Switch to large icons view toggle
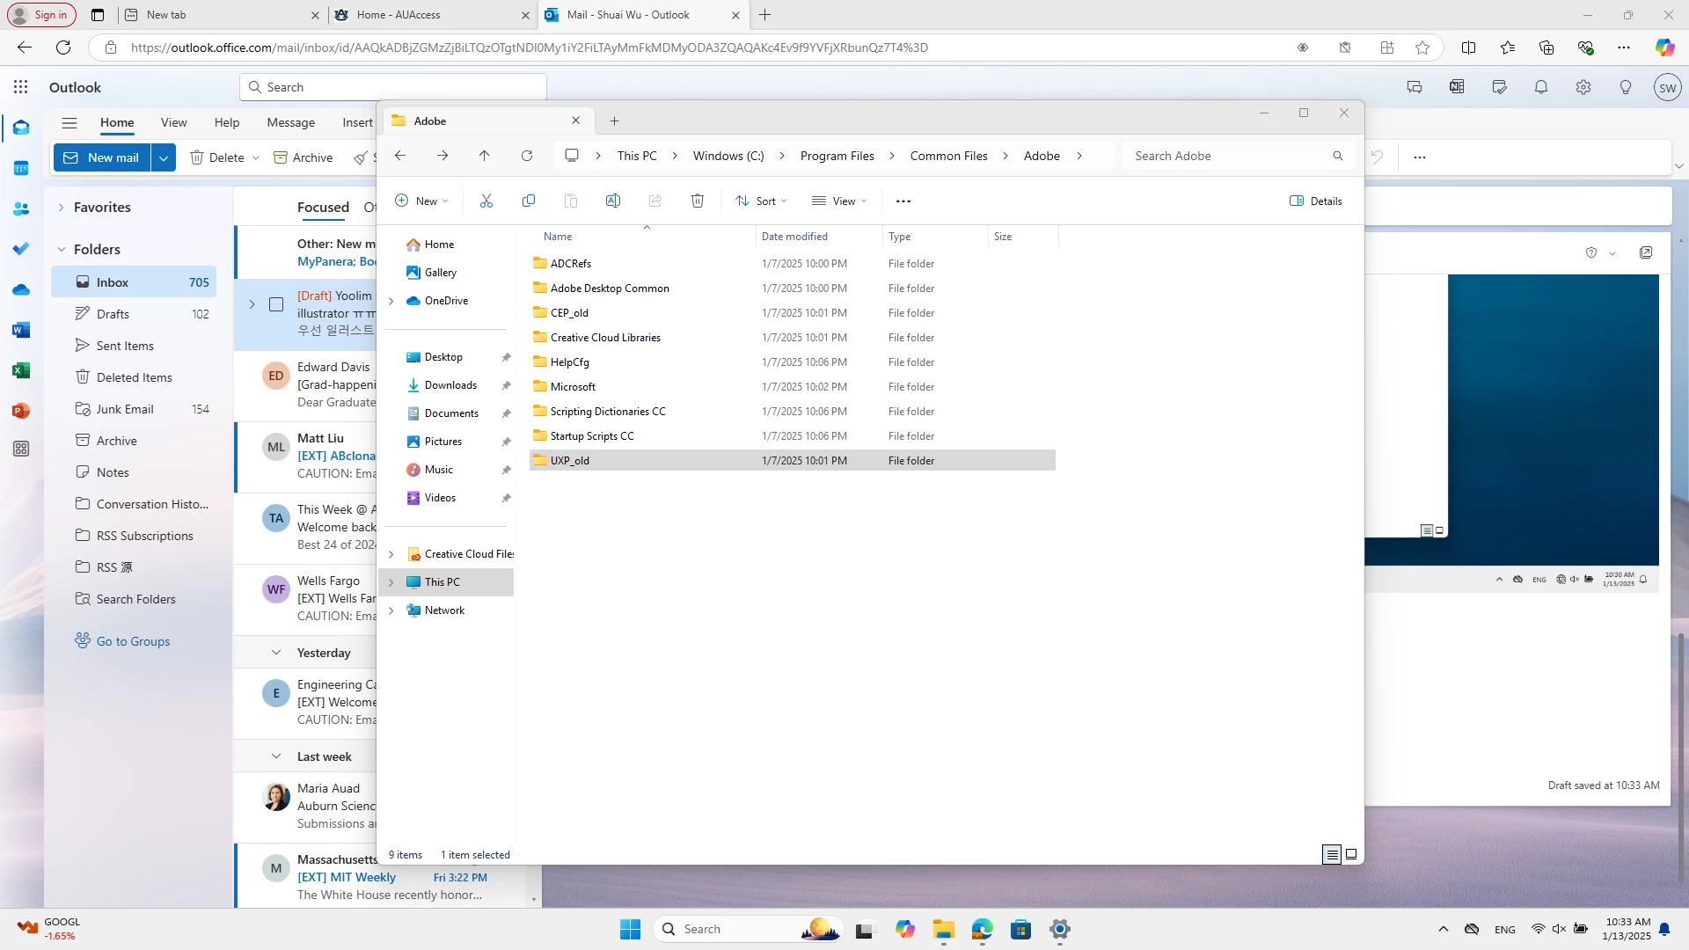The height and width of the screenshot is (950, 1689). tap(1351, 854)
